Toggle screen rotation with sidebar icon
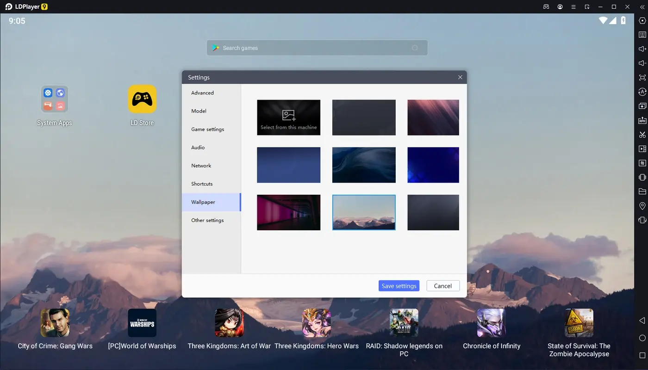Image resolution: width=648 pixels, height=370 pixels. click(642, 92)
